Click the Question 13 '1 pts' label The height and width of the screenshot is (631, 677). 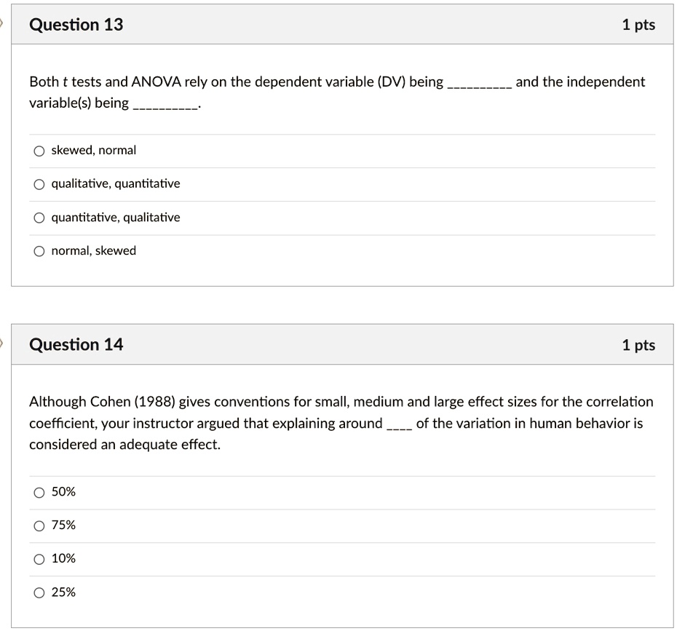pyautogui.click(x=638, y=25)
